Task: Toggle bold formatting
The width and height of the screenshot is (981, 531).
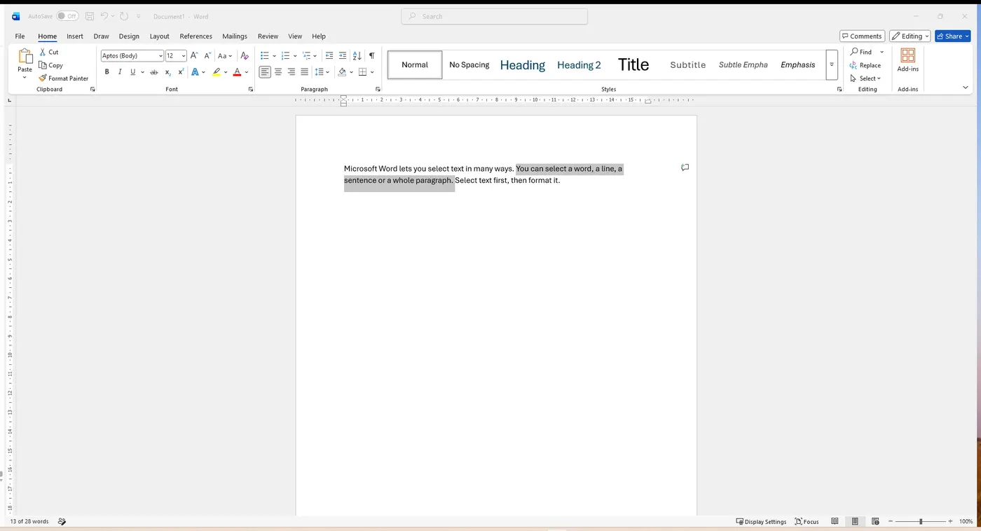Action: point(107,72)
